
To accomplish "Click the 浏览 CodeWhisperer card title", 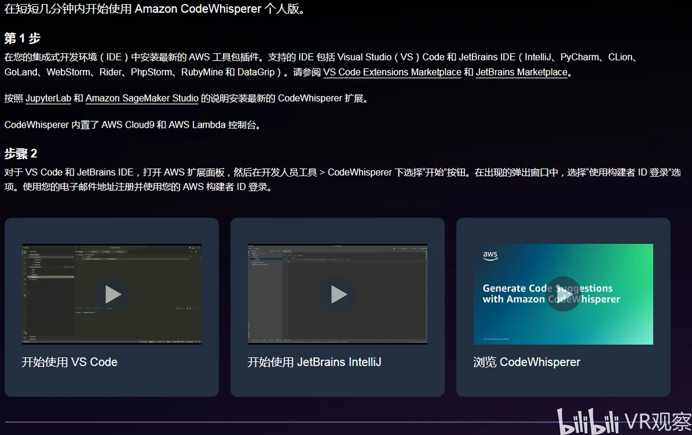I will coord(527,362).
